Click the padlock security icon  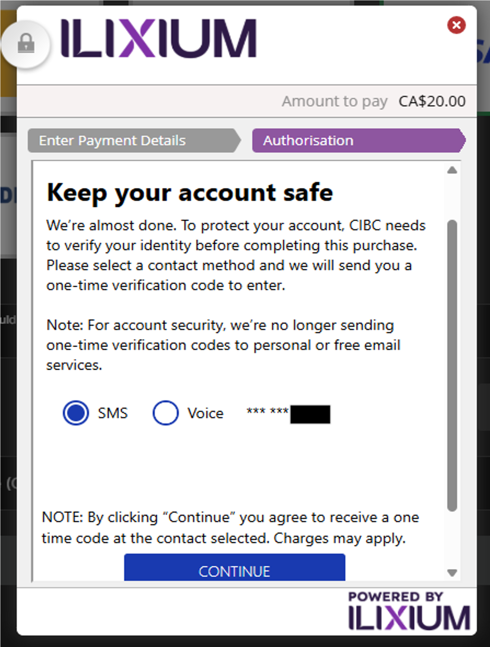pyautogui.click(x=26, y=44)
